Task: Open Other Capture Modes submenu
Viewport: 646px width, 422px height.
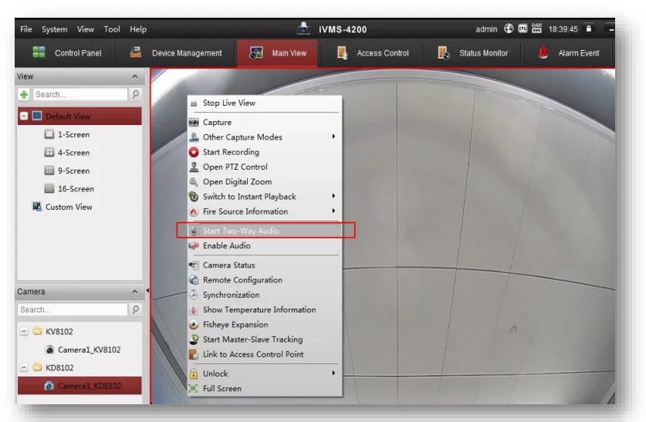Action: (x=265, y=137)
